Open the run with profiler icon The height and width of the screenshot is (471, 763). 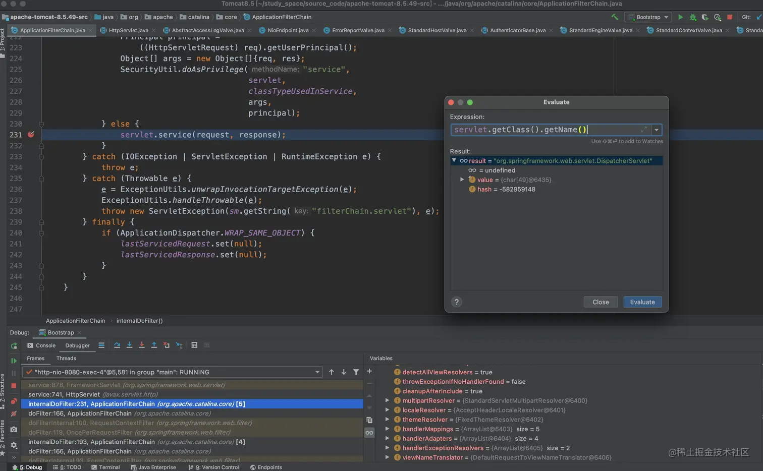717,17
